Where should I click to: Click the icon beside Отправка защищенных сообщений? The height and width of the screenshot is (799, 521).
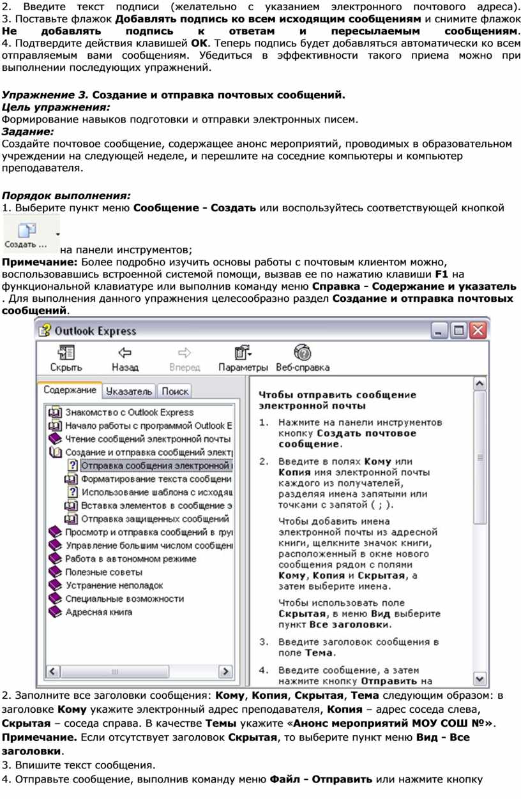click(72, 519)
